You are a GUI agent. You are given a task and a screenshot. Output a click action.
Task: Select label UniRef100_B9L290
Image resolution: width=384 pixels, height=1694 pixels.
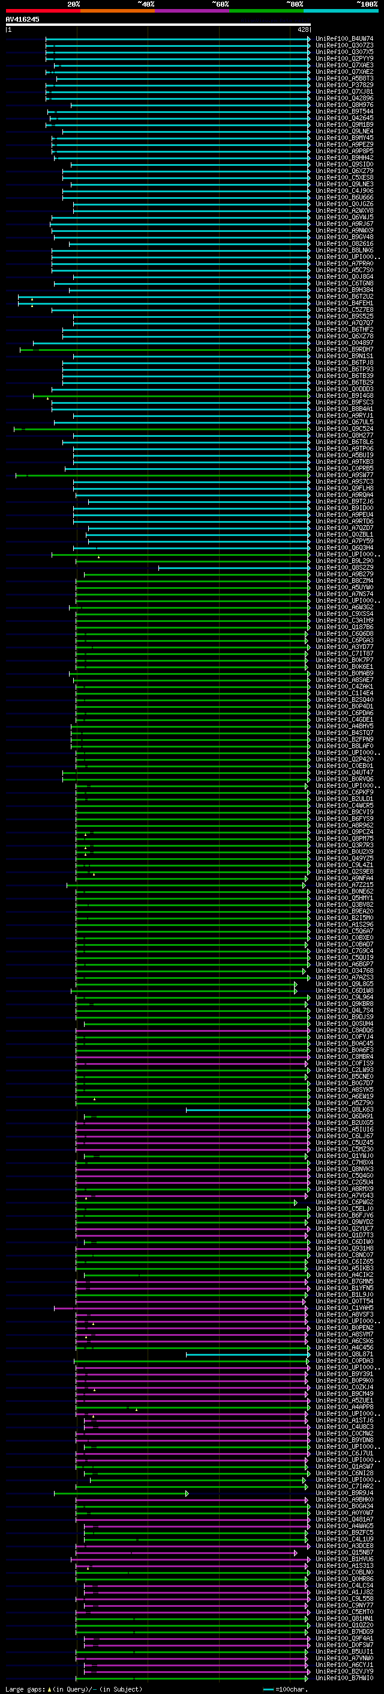click(x=344, y=561)
